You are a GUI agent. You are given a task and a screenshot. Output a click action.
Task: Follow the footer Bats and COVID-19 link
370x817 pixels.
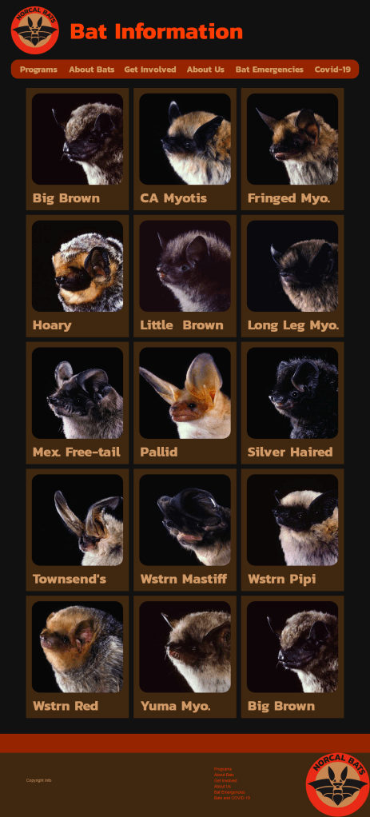click(x=232, y=798)
